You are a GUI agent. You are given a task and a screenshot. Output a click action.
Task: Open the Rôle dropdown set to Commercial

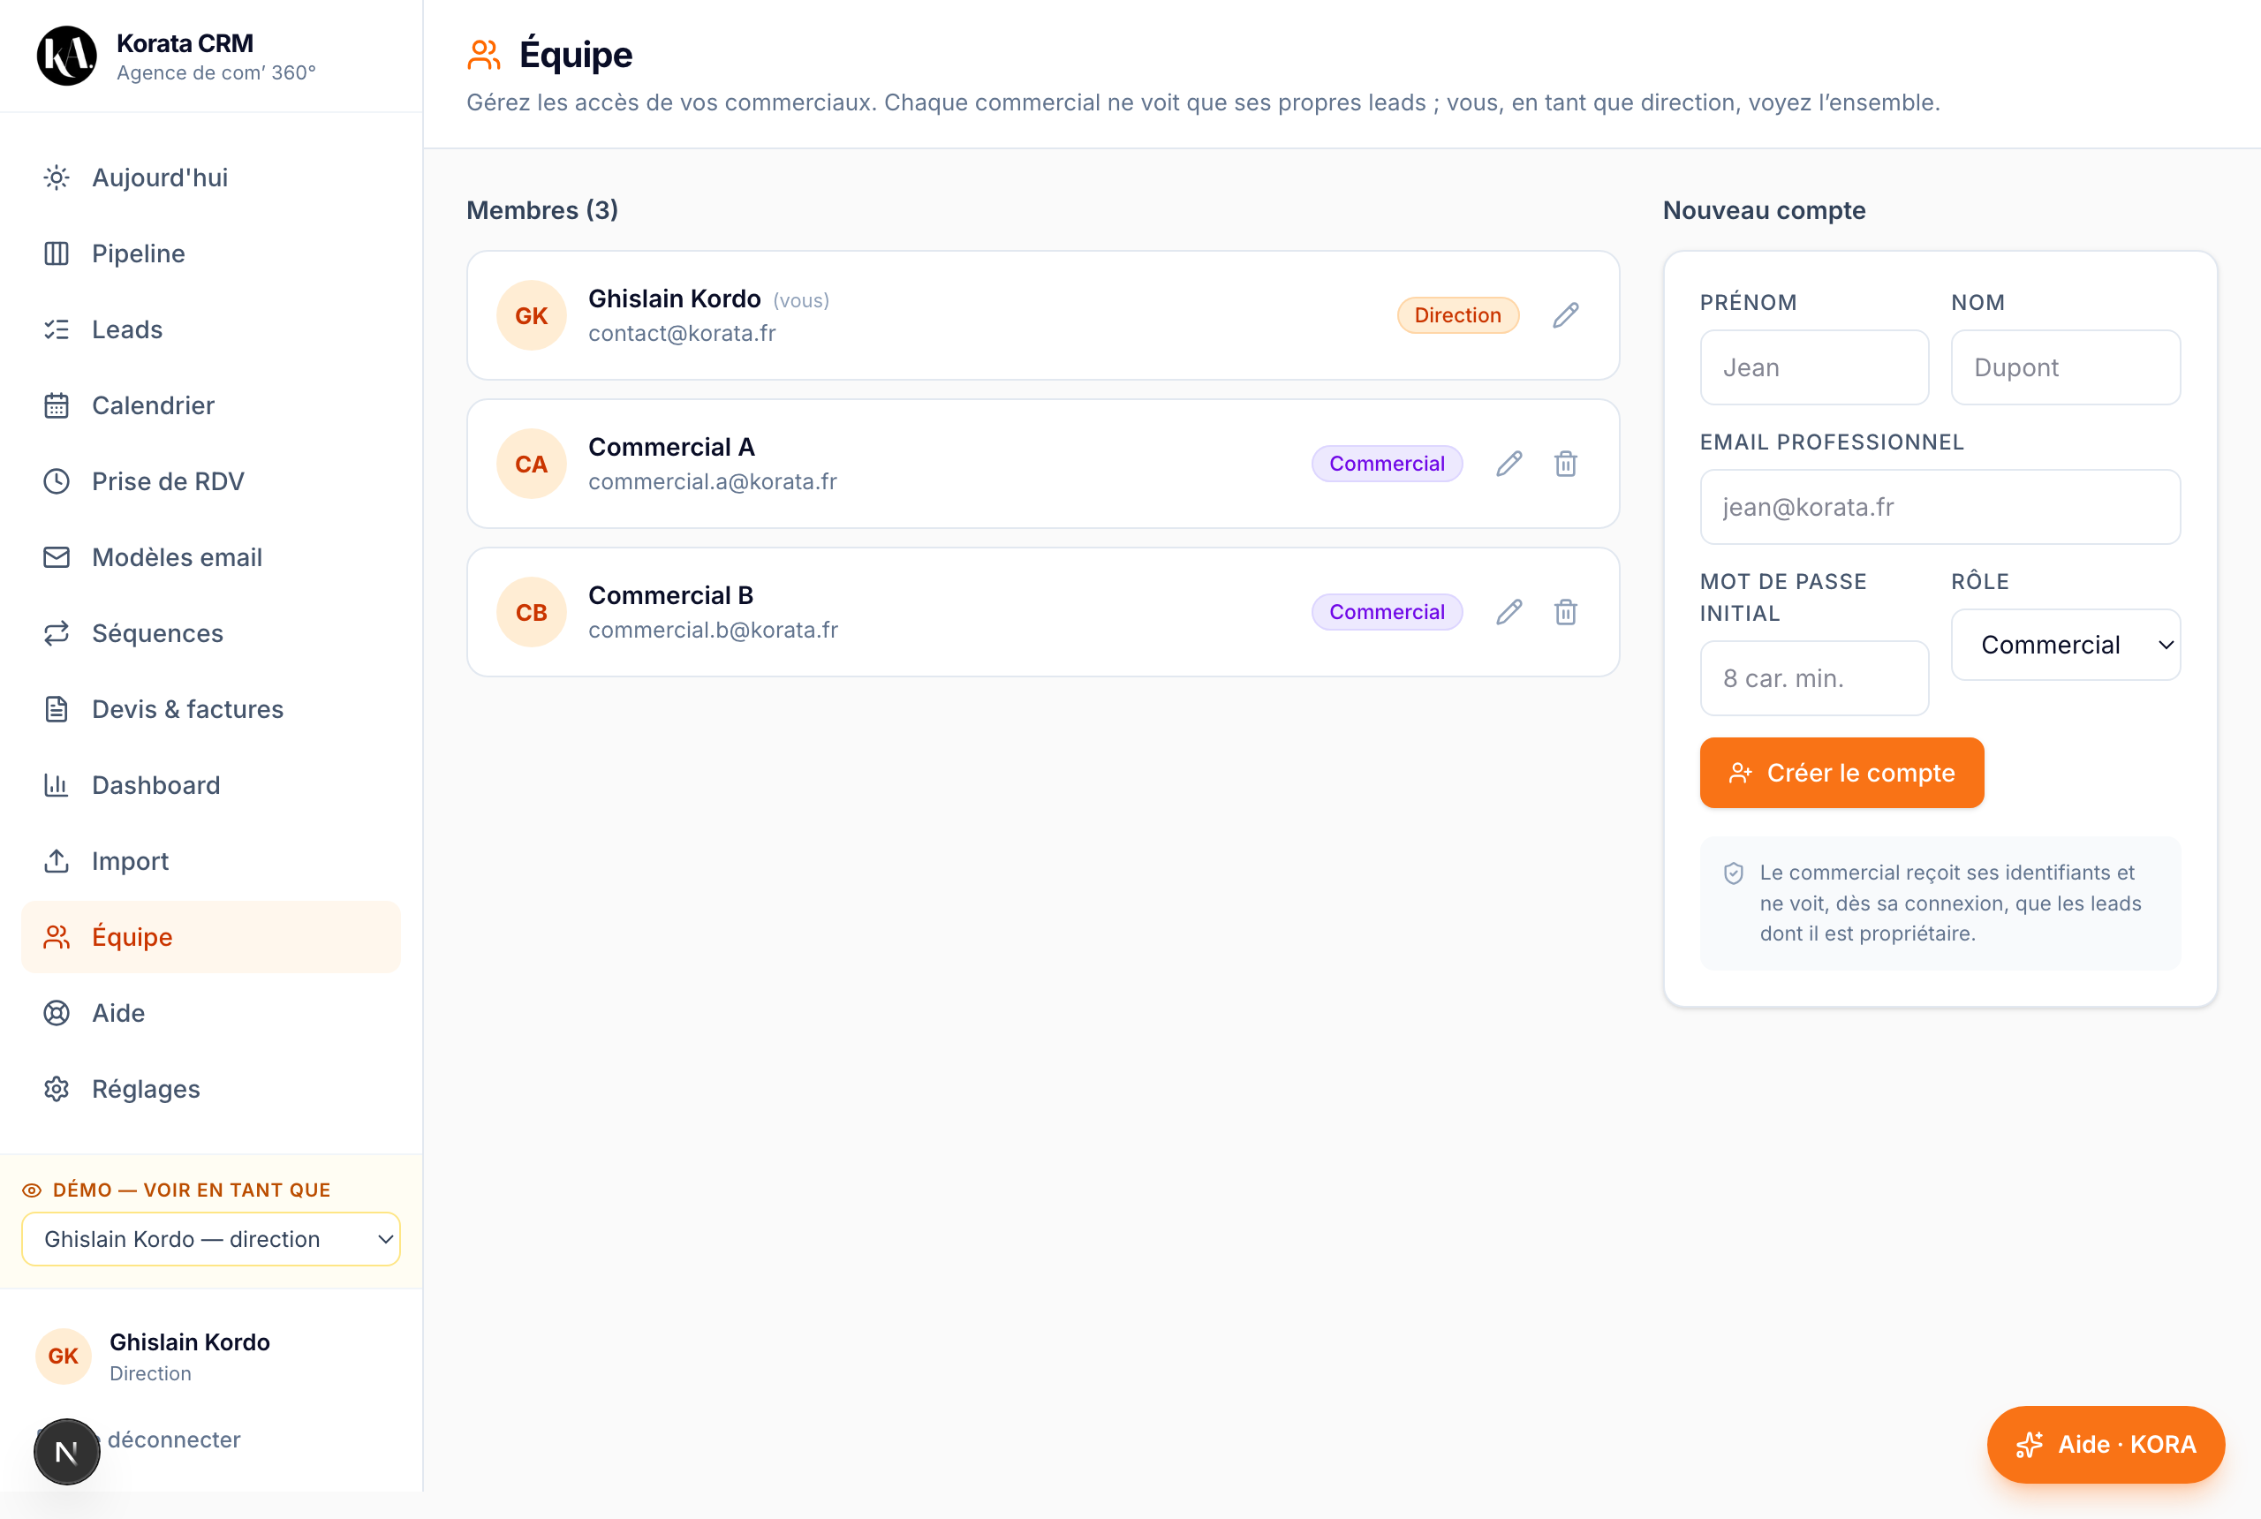click(2065, 644)
